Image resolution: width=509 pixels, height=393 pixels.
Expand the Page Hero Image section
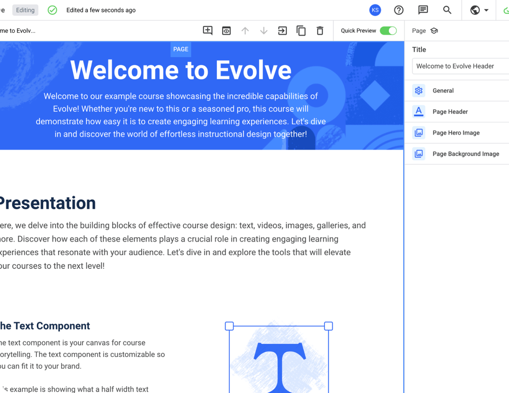click(456, 132)
